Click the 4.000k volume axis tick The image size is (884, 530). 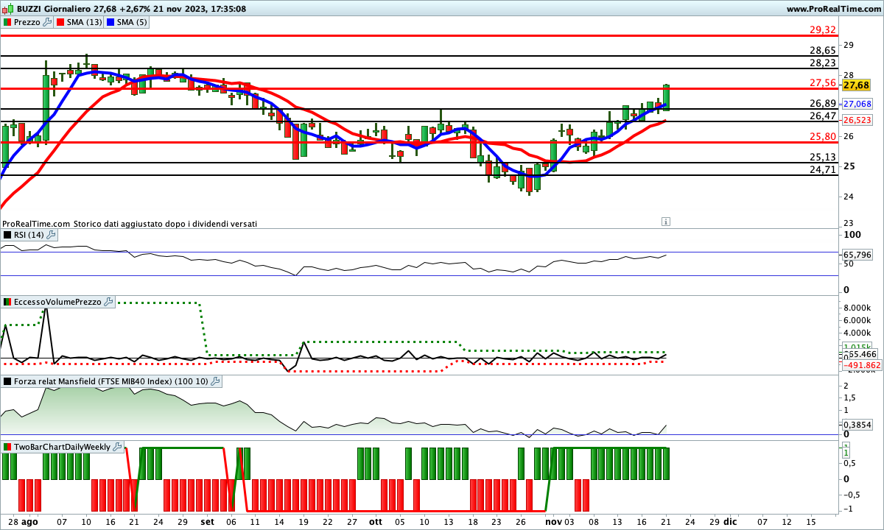point(859,333)
